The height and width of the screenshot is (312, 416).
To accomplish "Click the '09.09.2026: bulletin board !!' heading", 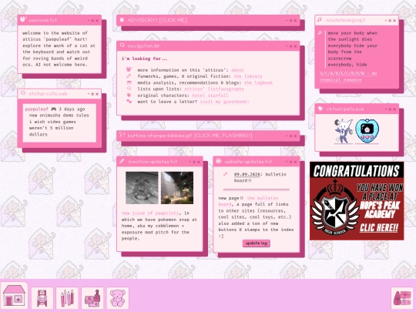I will (x=260, y=177).
